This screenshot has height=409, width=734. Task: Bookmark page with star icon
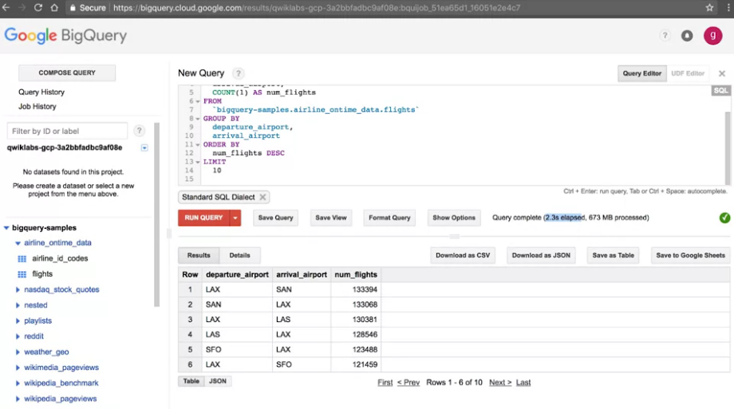tap(709, 8)
